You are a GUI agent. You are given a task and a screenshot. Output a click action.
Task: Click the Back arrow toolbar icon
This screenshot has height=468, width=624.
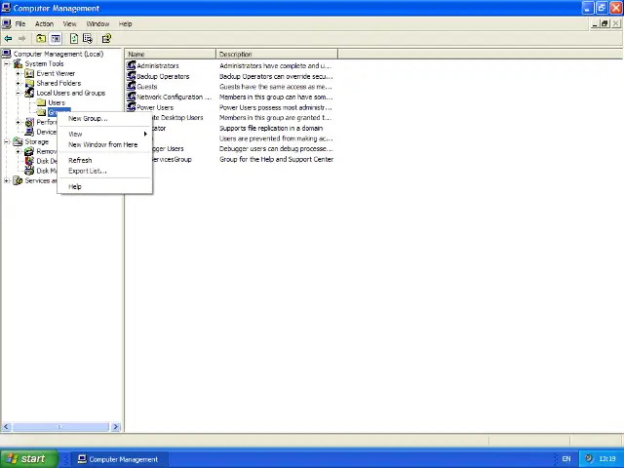pos(8,39)
